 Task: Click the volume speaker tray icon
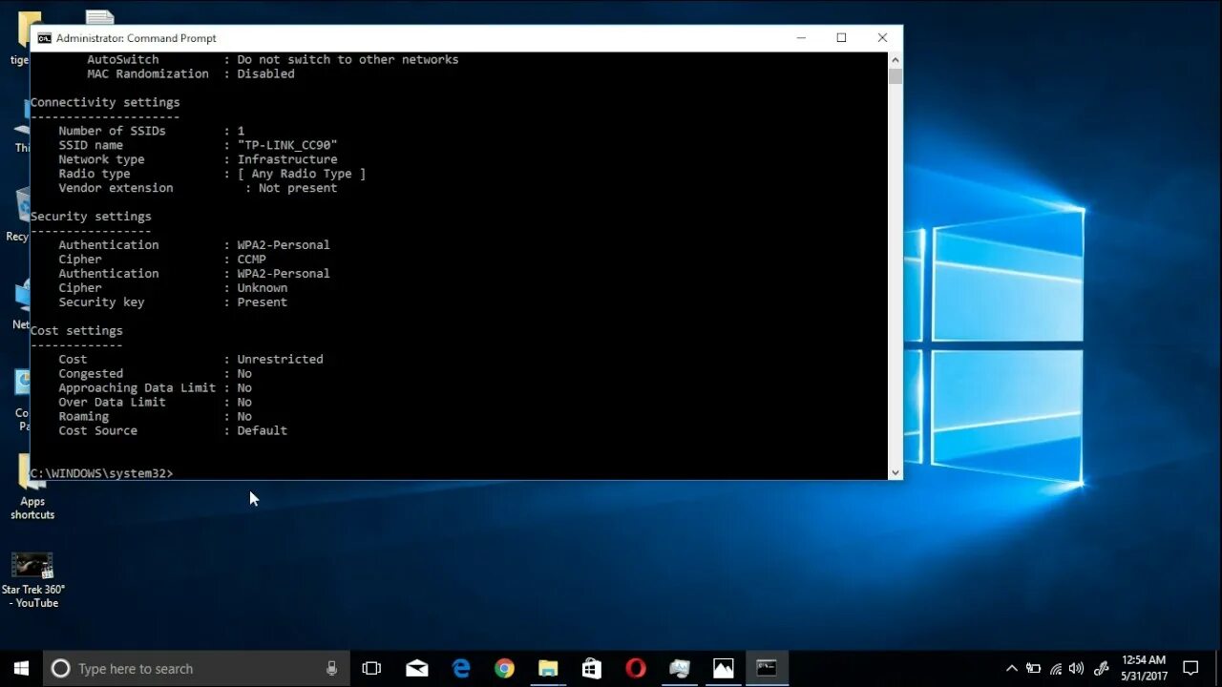[x=1077, y=669]
